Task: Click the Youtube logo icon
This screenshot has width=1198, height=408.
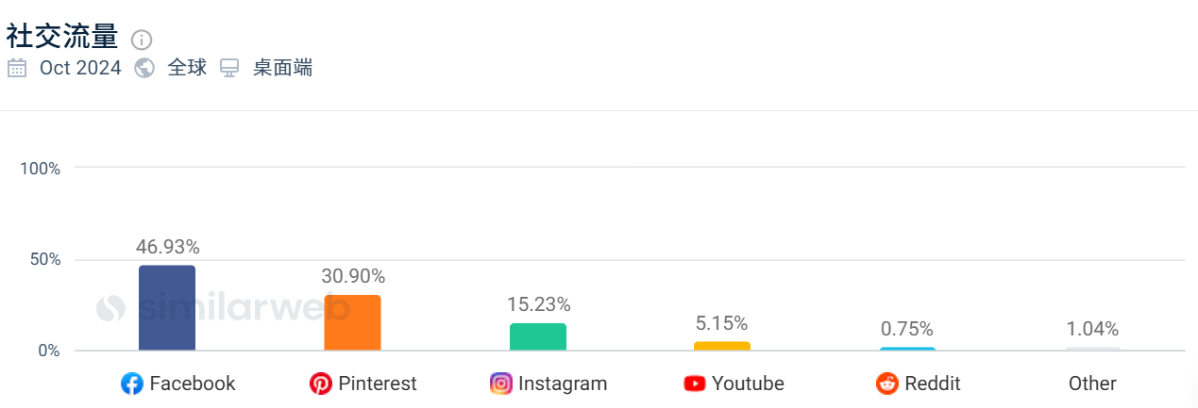Action: point(695,384)
